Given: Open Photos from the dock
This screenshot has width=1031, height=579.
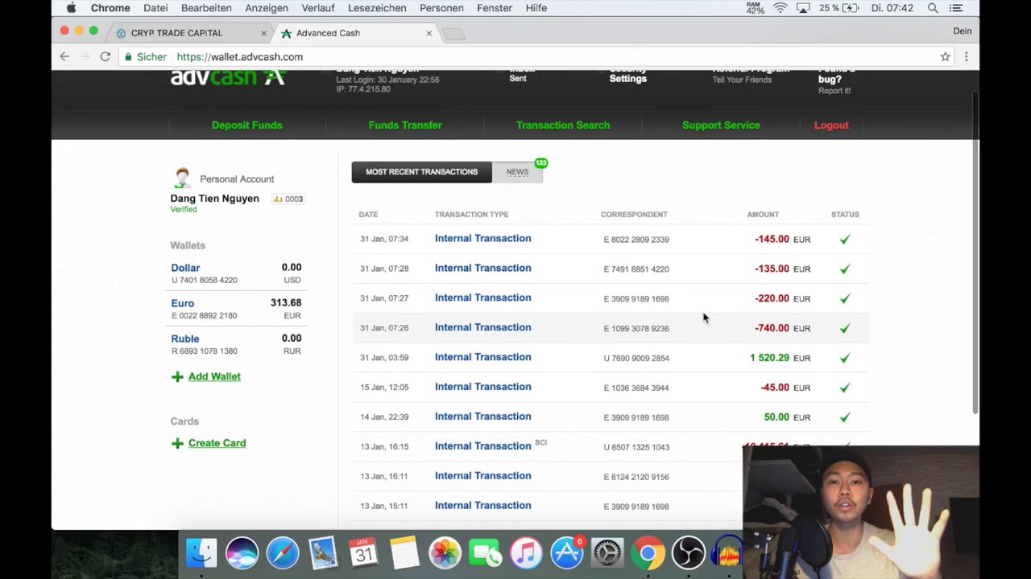Looking at the screenshot, I should (x=445, y=552).
